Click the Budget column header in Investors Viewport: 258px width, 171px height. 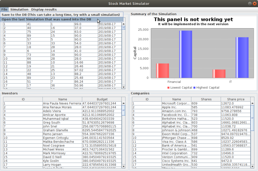(x=102, y=99)
